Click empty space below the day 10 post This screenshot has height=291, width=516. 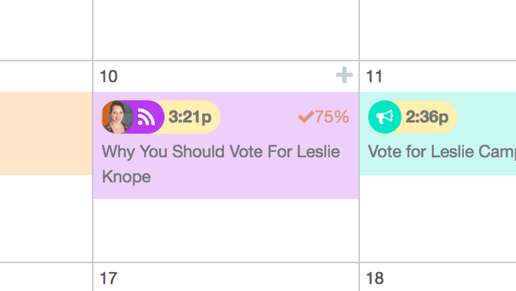pos(226,230)
